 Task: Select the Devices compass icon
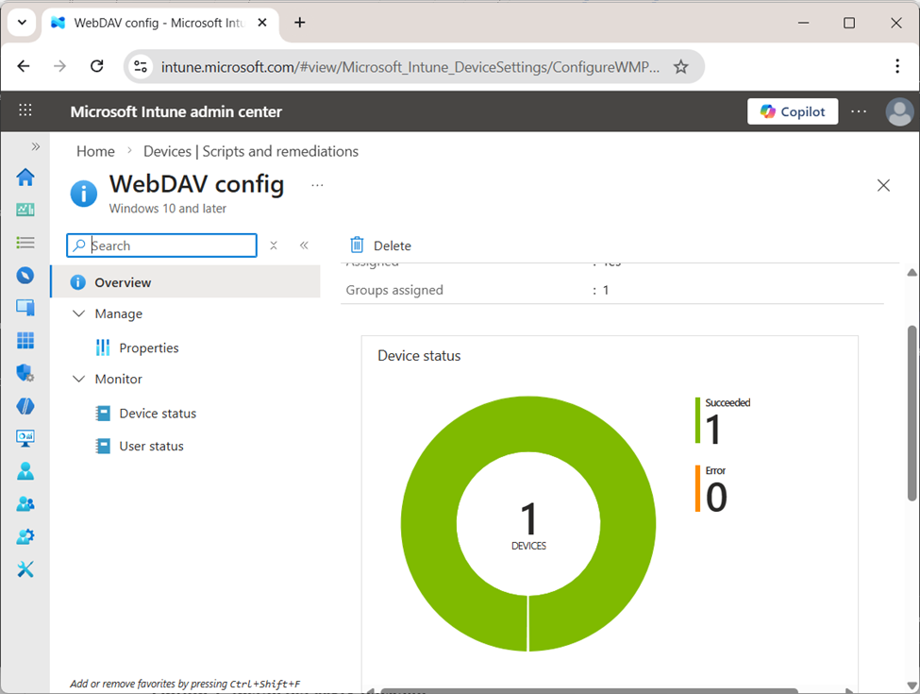[x=25, y=275]
